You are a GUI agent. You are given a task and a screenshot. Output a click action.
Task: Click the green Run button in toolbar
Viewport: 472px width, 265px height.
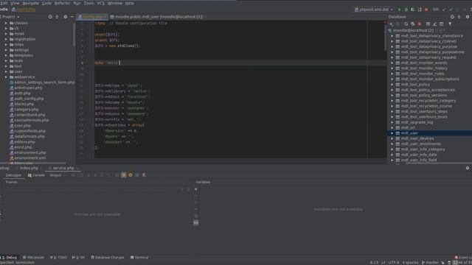pyautogui.click(x=400, y=10)
